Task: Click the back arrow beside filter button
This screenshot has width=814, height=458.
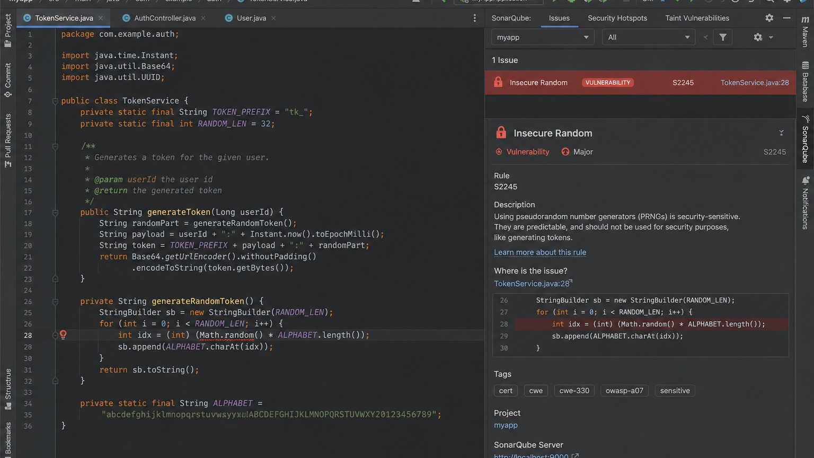Action: pyautogui.click(x=705, y=37)
